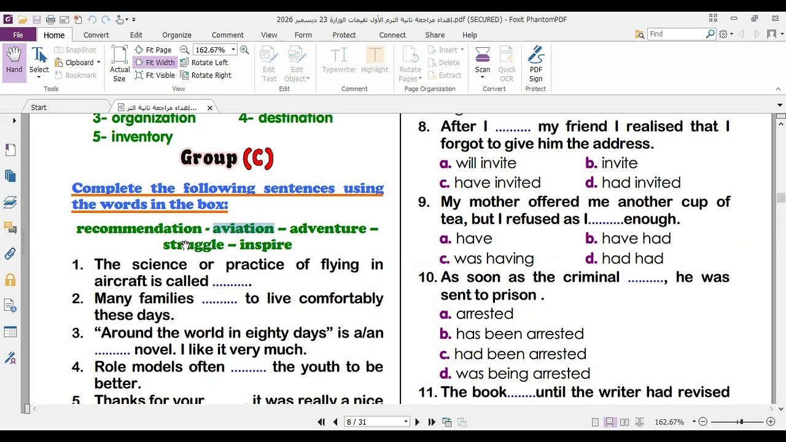Toggle Fit Visible view mode
Screen dimensions: 786x442
(x=154, y=76)
